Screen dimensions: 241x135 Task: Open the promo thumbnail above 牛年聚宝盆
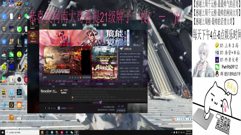pos(105,55)
